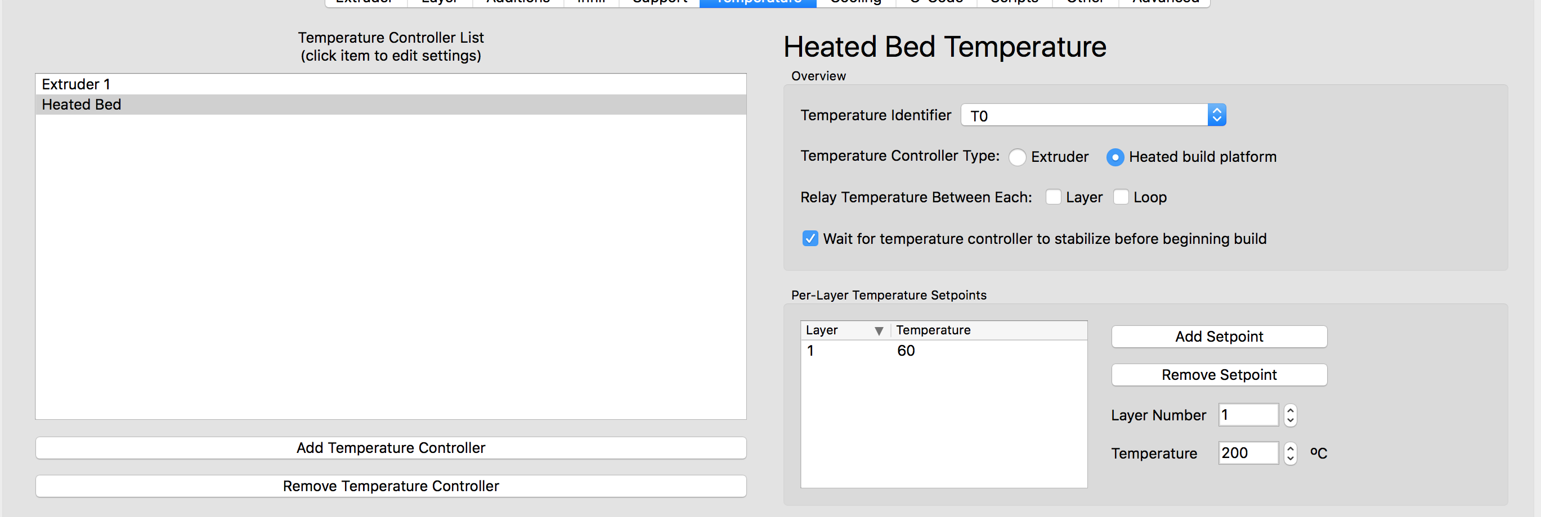
Task: Switch to the Support tab
Action: click(x=659, y=2)
